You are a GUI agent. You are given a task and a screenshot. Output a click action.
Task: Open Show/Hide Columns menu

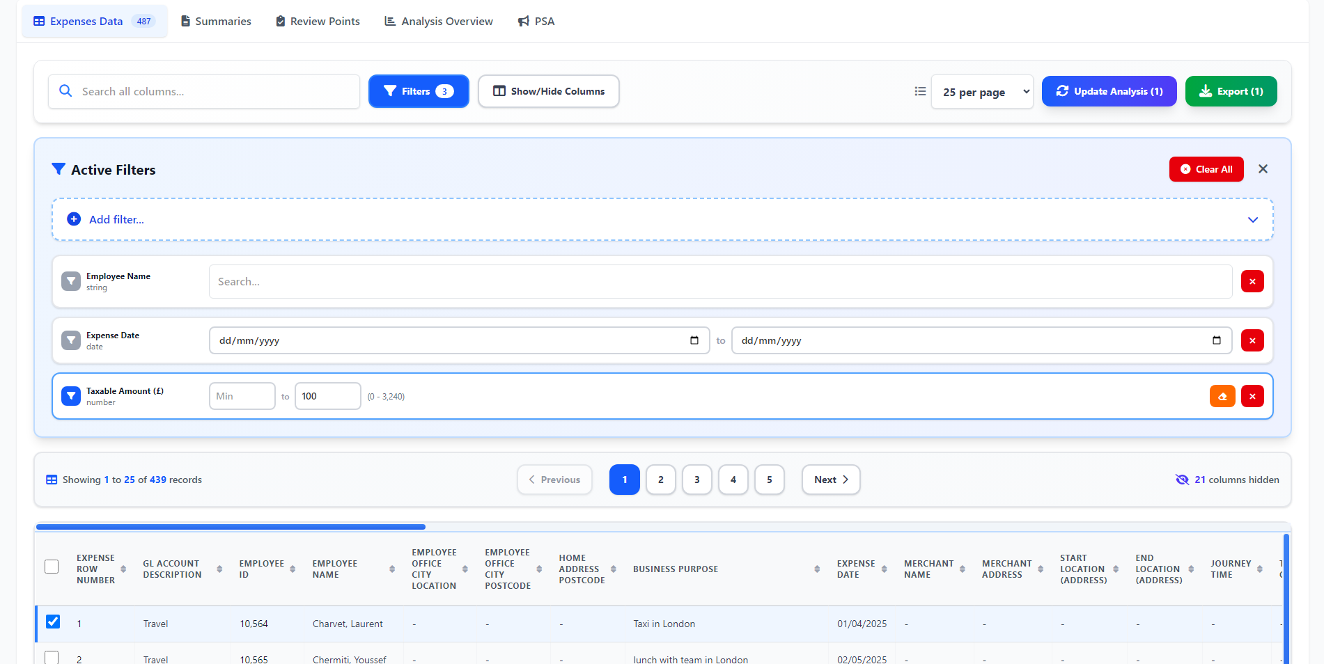pos(549,91)
